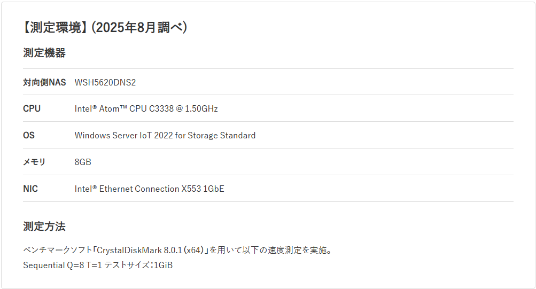The height and width of the screenshot is (289, 536).
Task: Click the NIC row label
Action: tap(30, 189)
